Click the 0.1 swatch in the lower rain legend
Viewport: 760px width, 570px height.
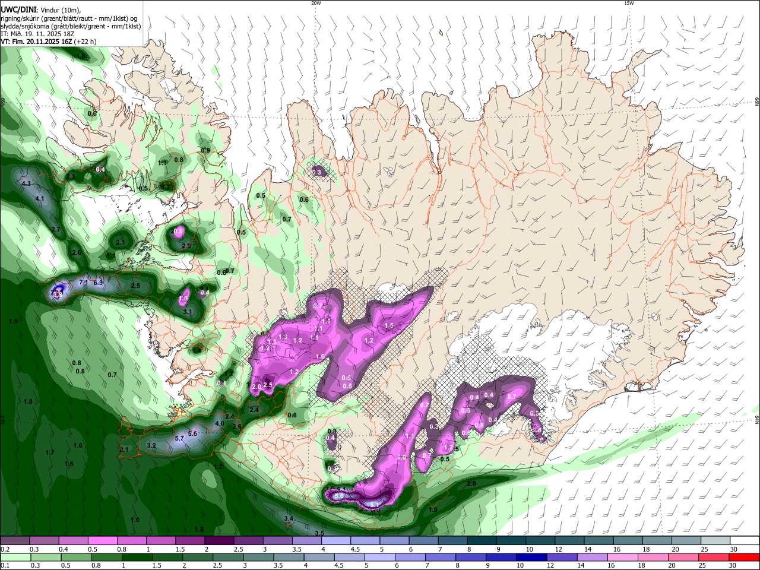point(15,557)
